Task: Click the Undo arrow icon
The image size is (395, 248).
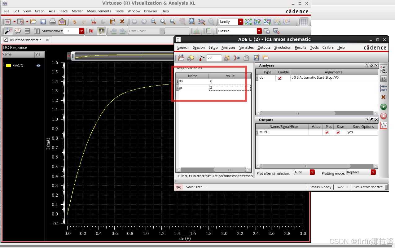Action: tap(74, 22)
